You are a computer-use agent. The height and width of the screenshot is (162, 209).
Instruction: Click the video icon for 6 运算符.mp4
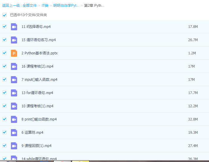[x=14, y=133]
